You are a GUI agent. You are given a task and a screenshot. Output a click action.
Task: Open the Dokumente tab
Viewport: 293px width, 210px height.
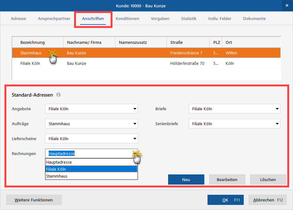(254, 19)
